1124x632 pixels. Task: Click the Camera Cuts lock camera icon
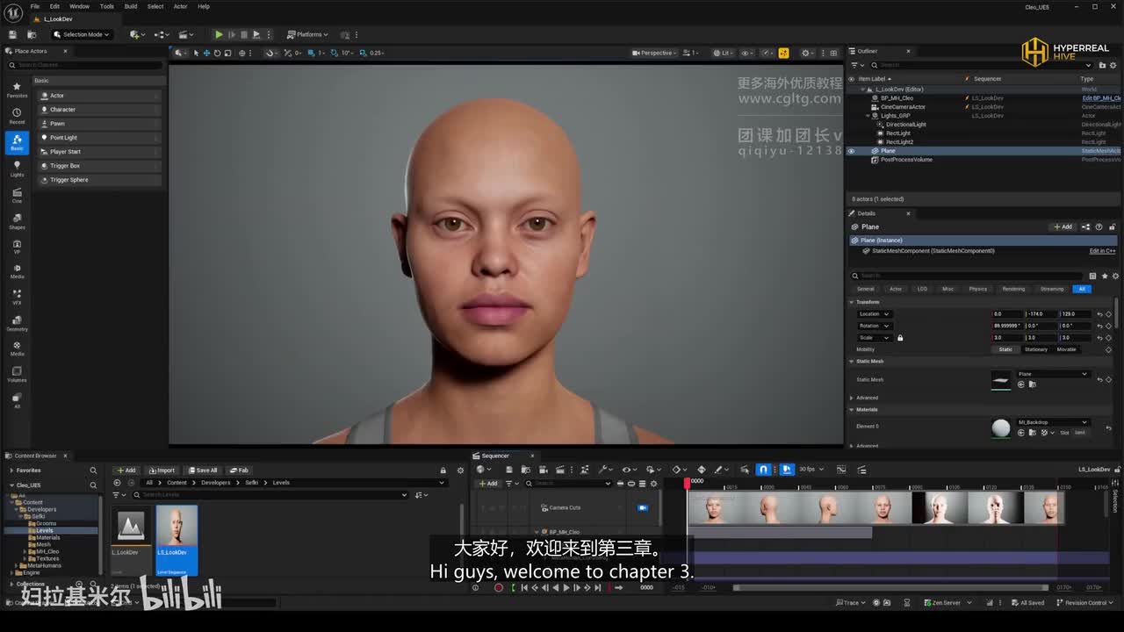tap(643, 507)
